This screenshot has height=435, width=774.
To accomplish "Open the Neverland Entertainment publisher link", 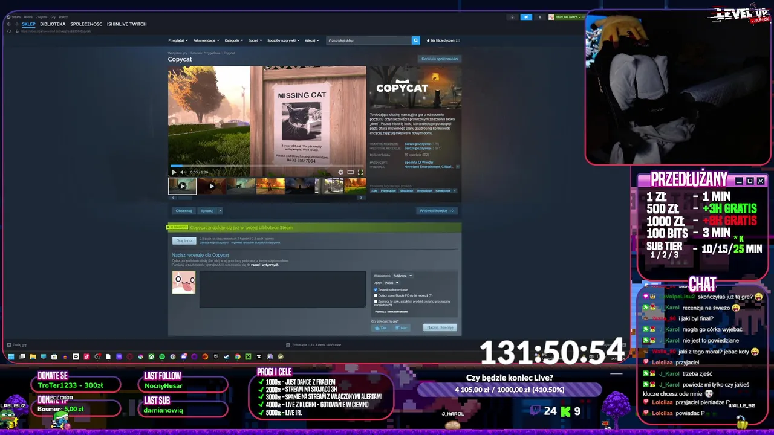I will pos(422,167).
